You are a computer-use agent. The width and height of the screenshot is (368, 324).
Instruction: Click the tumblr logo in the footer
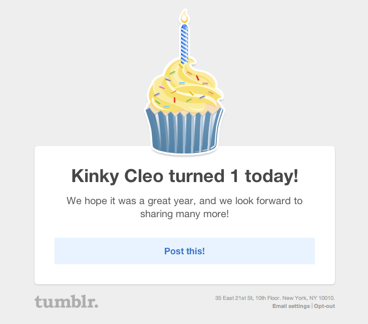tap(66, 302)
